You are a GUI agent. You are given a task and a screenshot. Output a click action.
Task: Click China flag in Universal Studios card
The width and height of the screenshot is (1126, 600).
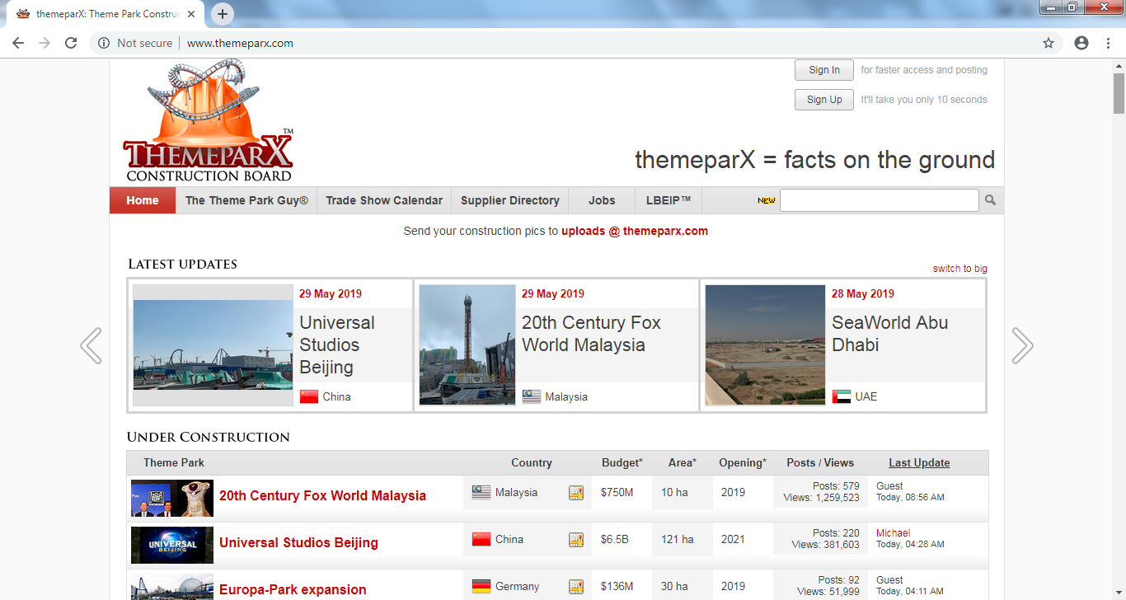click(309, 396)
